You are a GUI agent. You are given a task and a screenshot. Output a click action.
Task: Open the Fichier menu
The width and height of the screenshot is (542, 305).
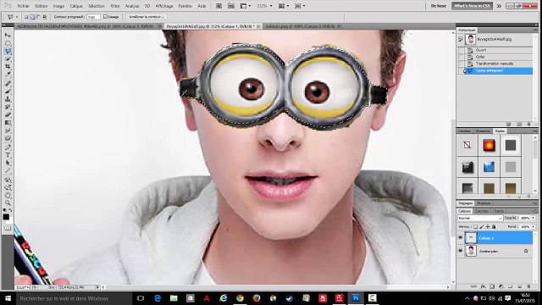24,6
